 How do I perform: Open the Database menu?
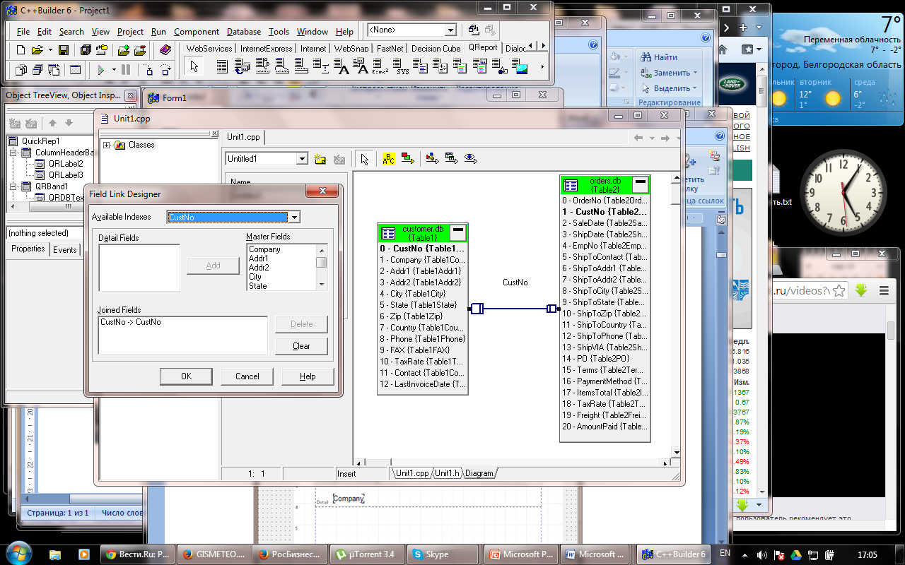[244, 32]
